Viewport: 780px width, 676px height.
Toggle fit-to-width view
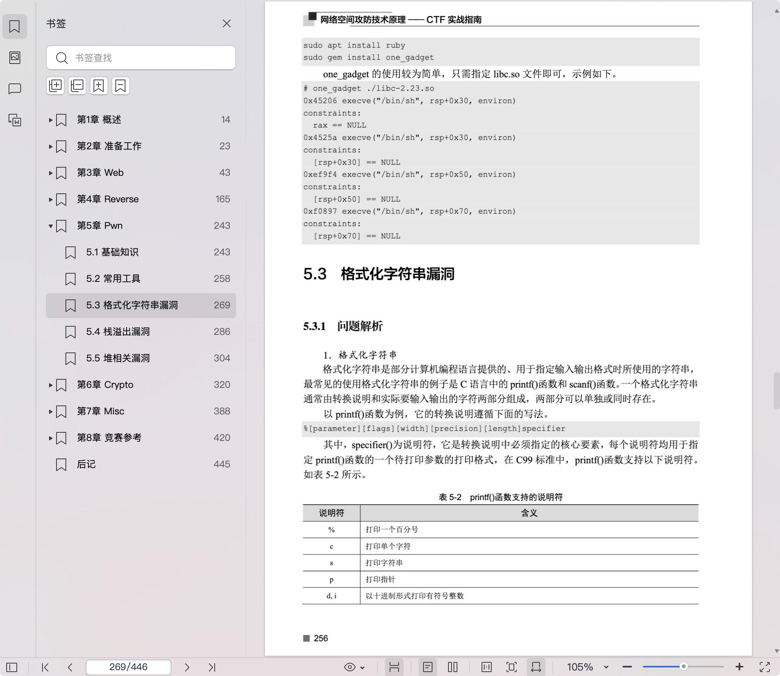pyautogui.click(x=536, y=667)
